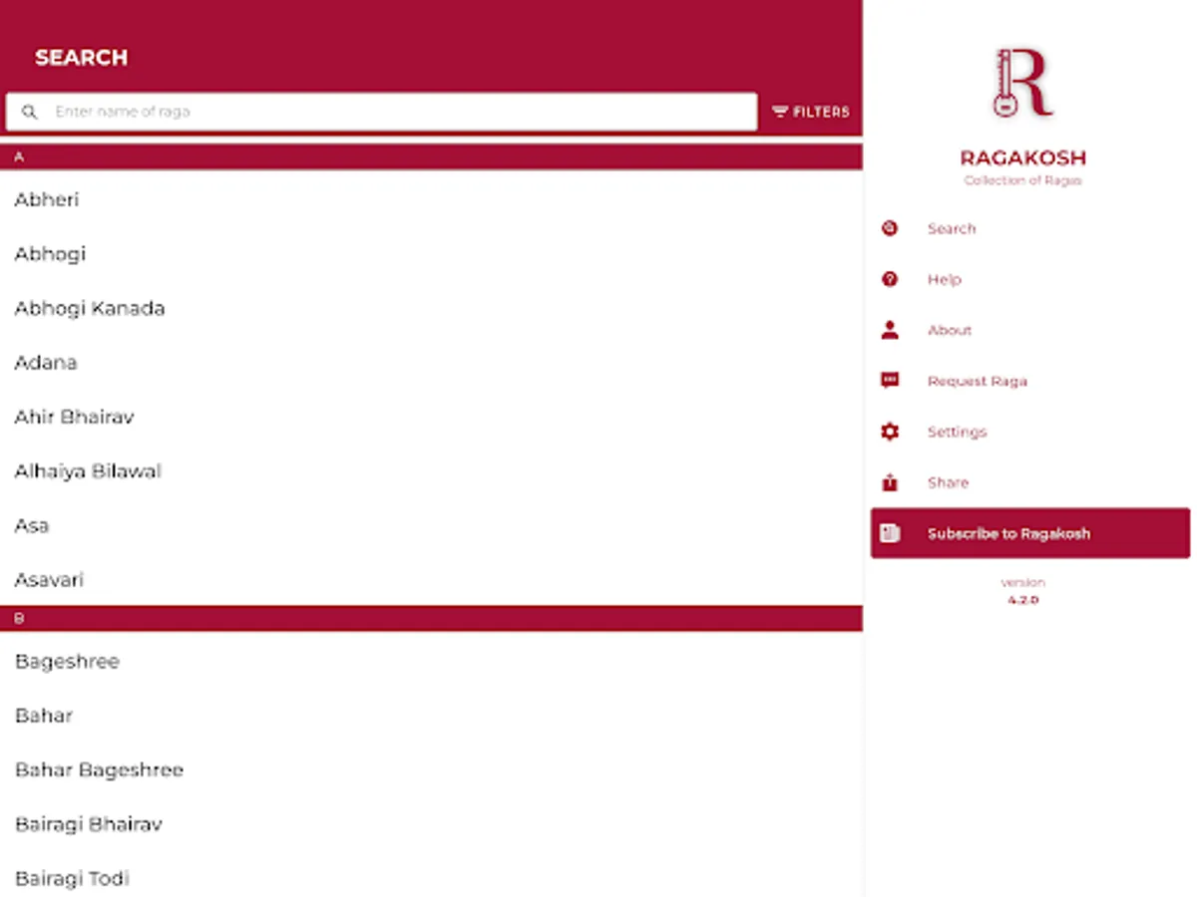Open the Asavari raga

(431, 579)
